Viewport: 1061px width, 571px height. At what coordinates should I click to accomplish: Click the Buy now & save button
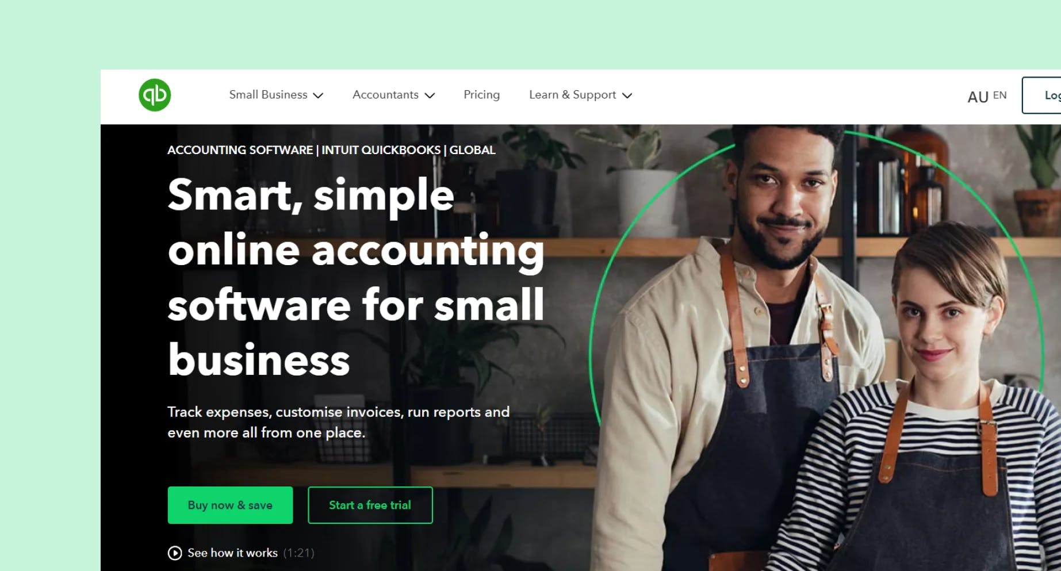point(230,505)
